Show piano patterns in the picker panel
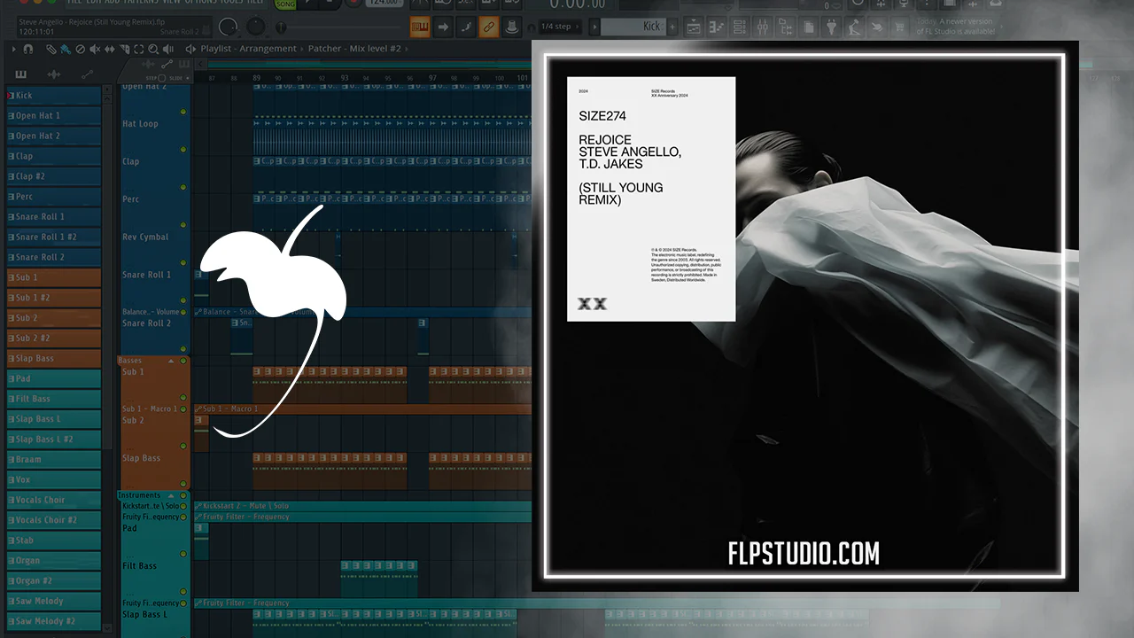The image size is (1134, 638). tap(20, 74)
